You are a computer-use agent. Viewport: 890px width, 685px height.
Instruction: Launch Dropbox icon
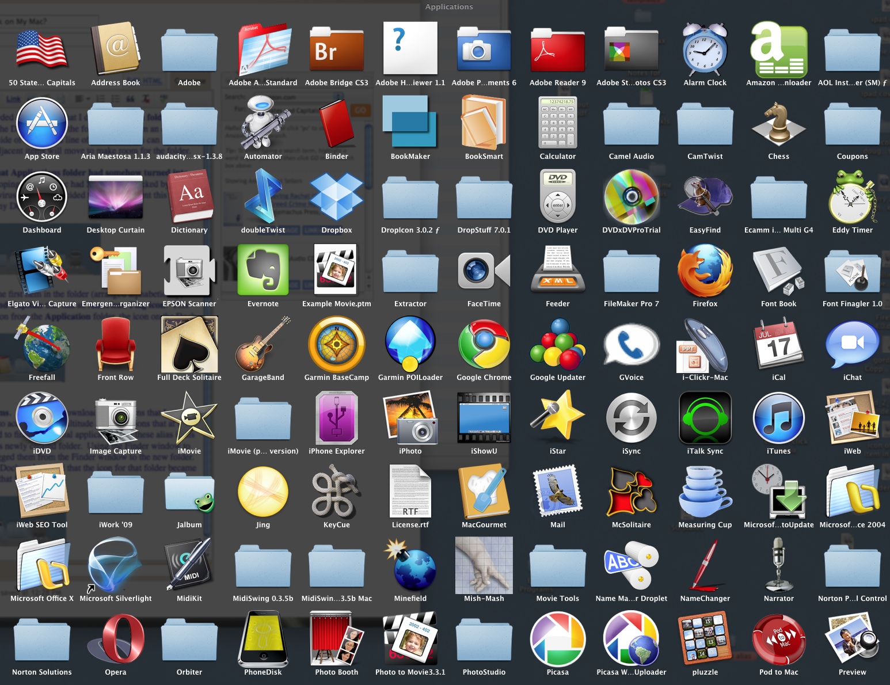(337, 196)
